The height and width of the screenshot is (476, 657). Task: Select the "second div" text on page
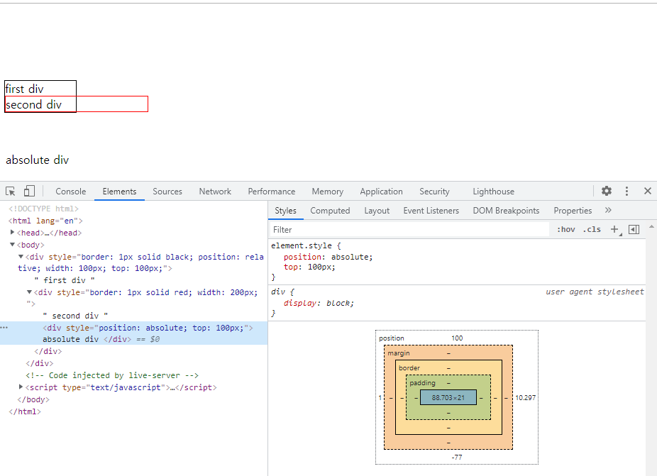[x=33, y=104]
